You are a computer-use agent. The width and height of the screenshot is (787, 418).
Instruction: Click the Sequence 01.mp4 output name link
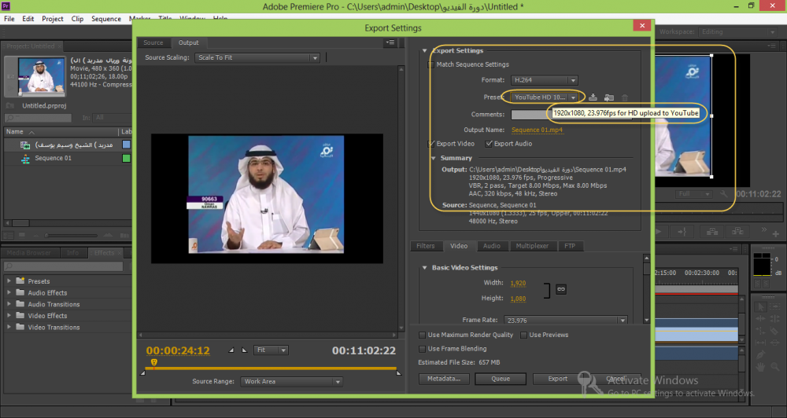(538, 130)
